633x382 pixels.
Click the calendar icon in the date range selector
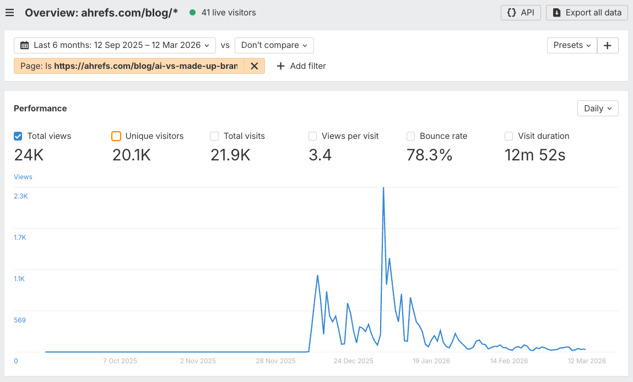click(23, 45)
